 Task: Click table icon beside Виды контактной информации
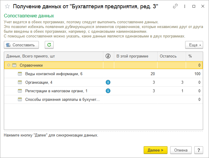[x=20, y=74]
